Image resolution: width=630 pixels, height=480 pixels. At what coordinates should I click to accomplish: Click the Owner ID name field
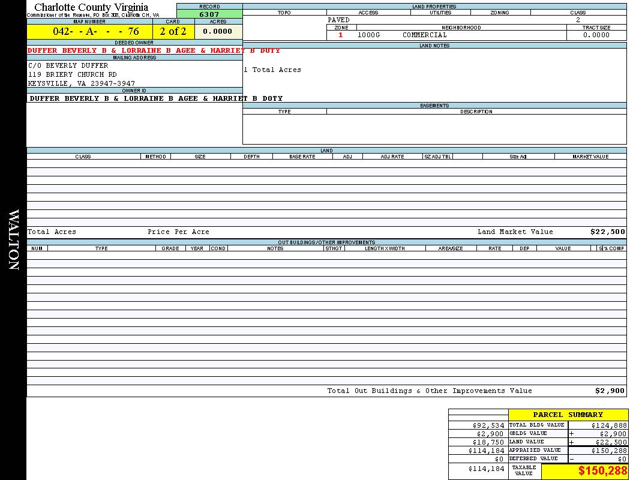(156, 98)
